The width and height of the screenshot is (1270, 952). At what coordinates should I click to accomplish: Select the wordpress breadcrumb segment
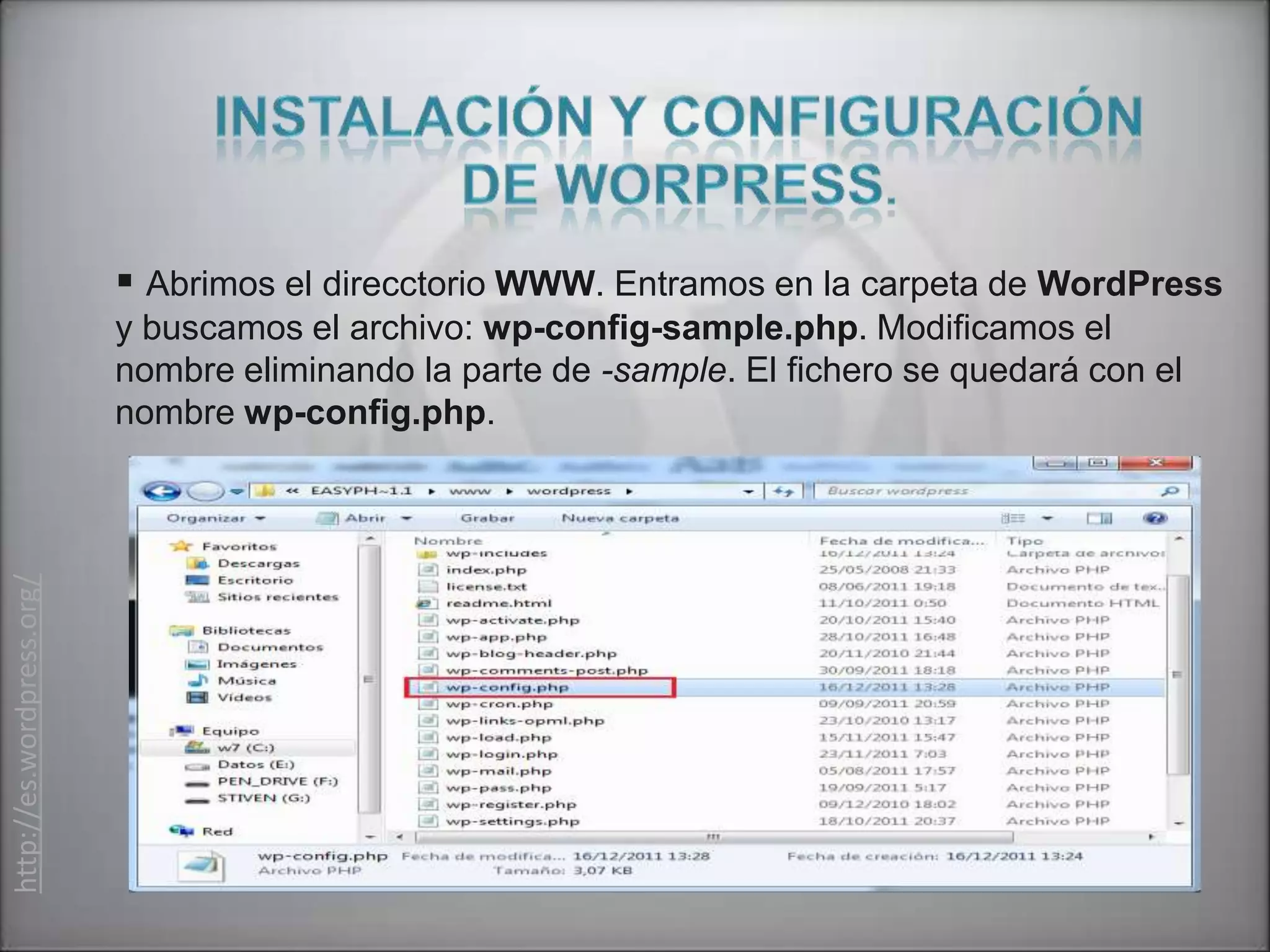coord(569,491)
